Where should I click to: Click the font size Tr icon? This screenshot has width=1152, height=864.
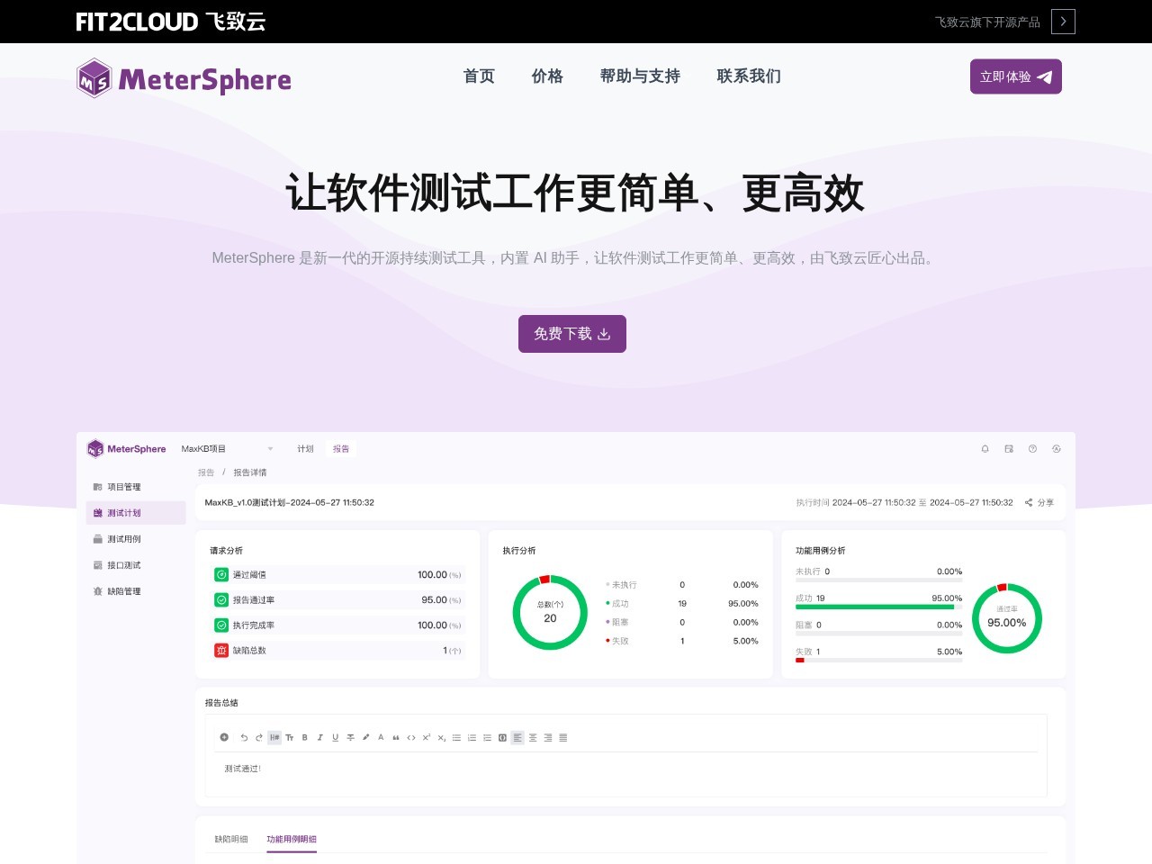[x=290, y=737]
